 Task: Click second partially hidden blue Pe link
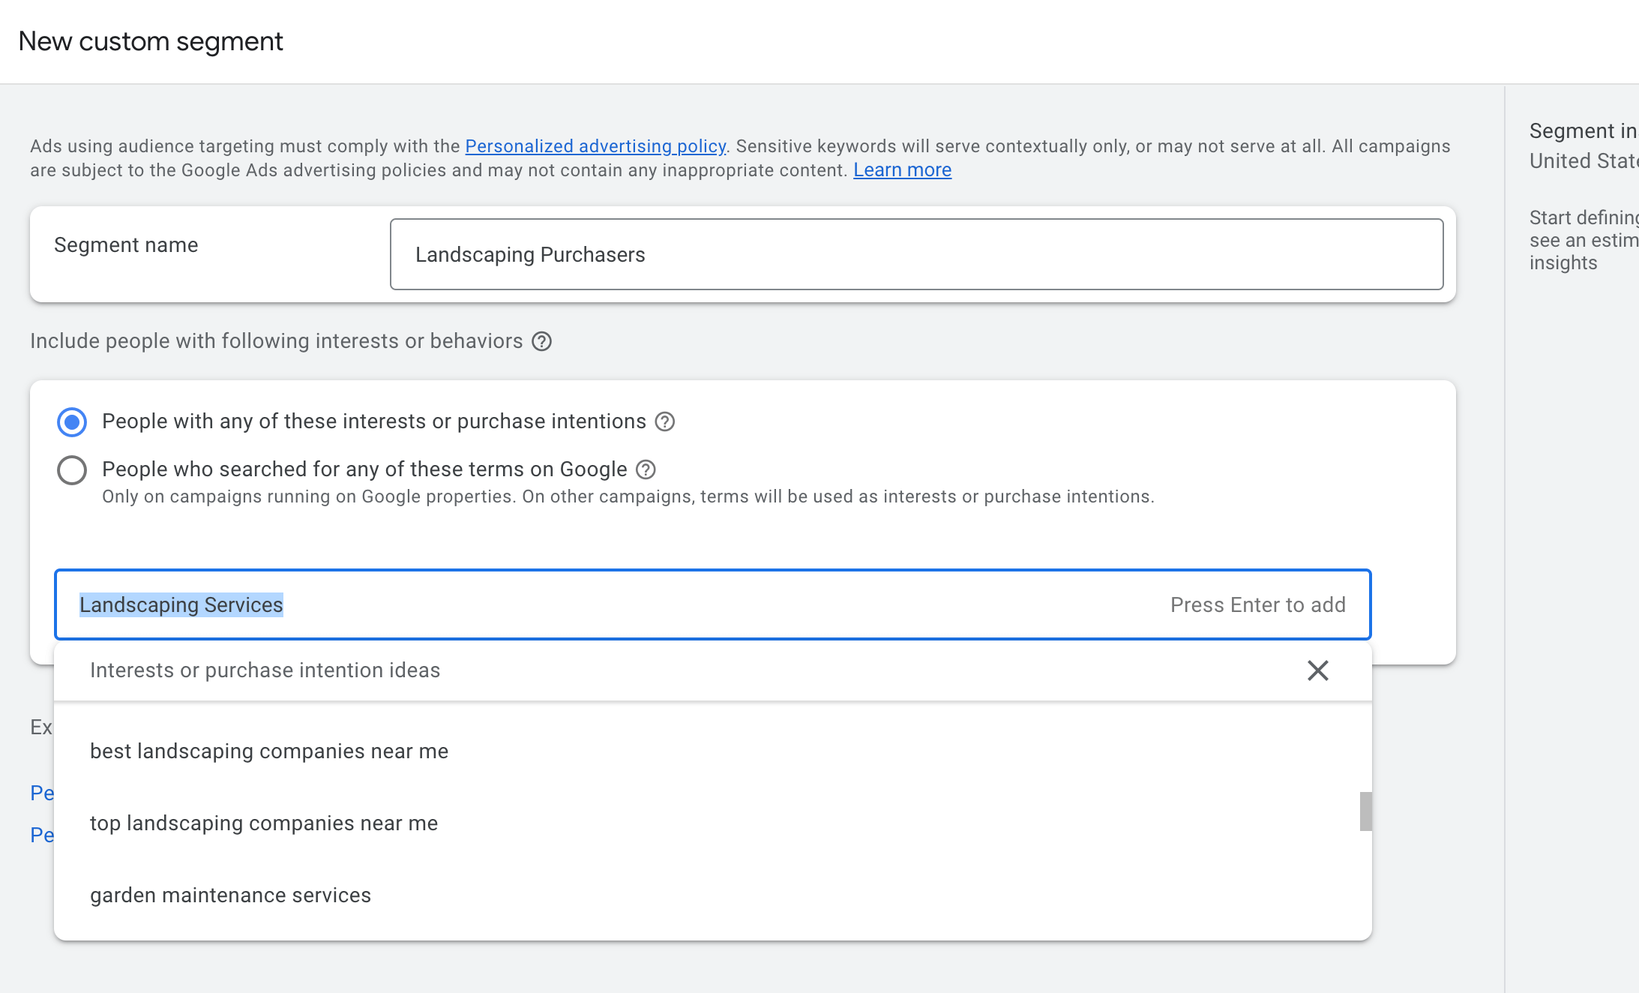pos(42,835)
